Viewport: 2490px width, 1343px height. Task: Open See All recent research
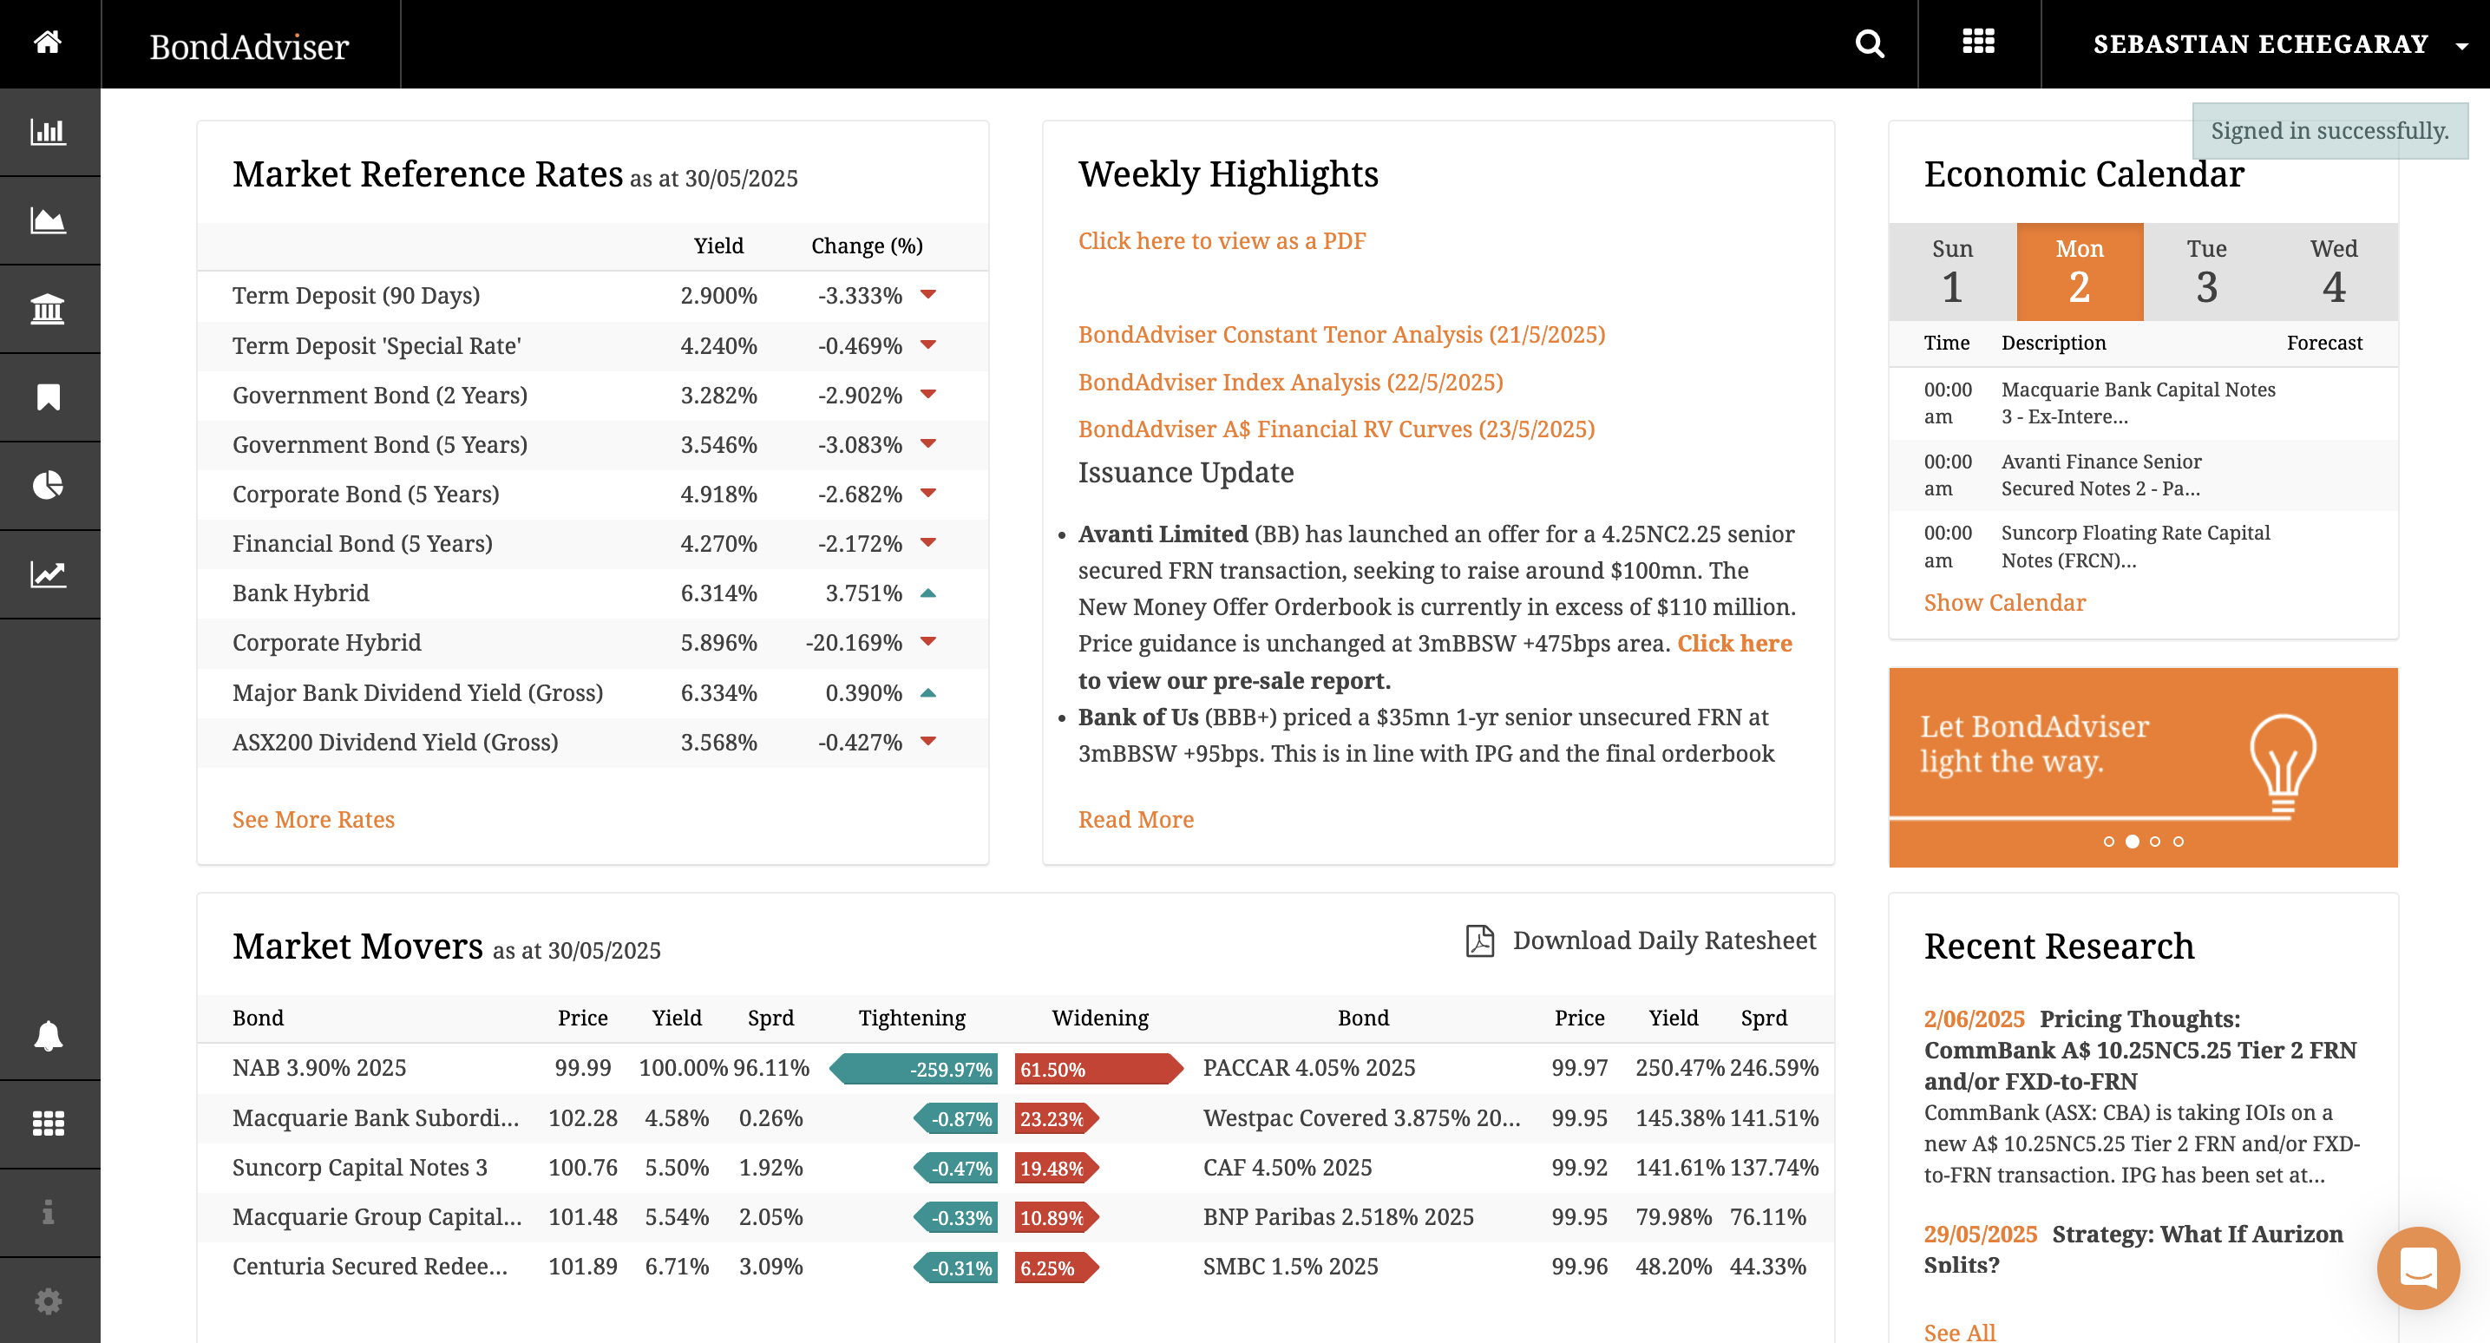click(x=1958, y=1332)
